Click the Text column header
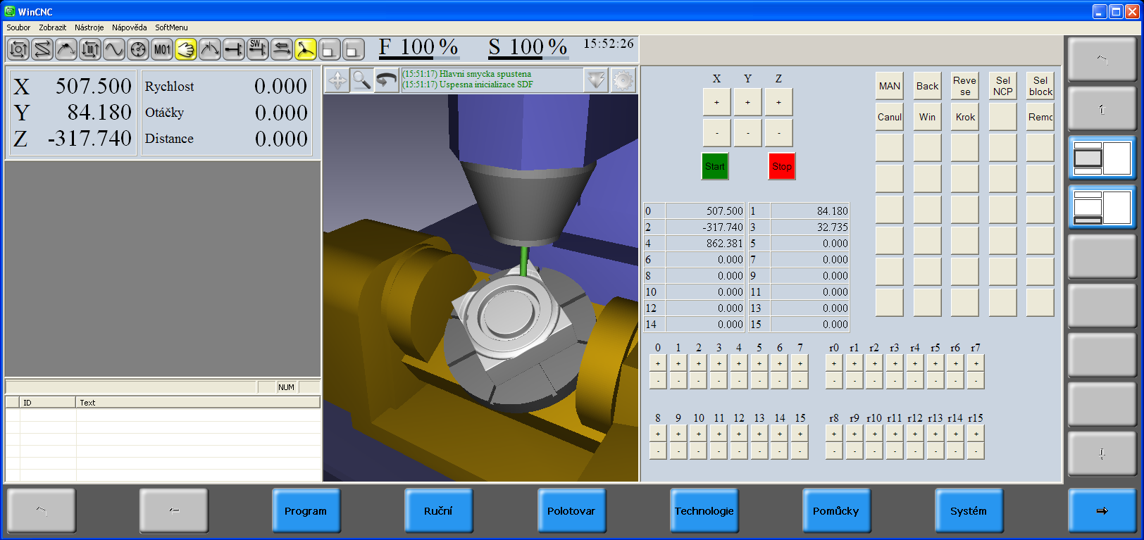The image size is (1144, 540). (x=198, y=403)
